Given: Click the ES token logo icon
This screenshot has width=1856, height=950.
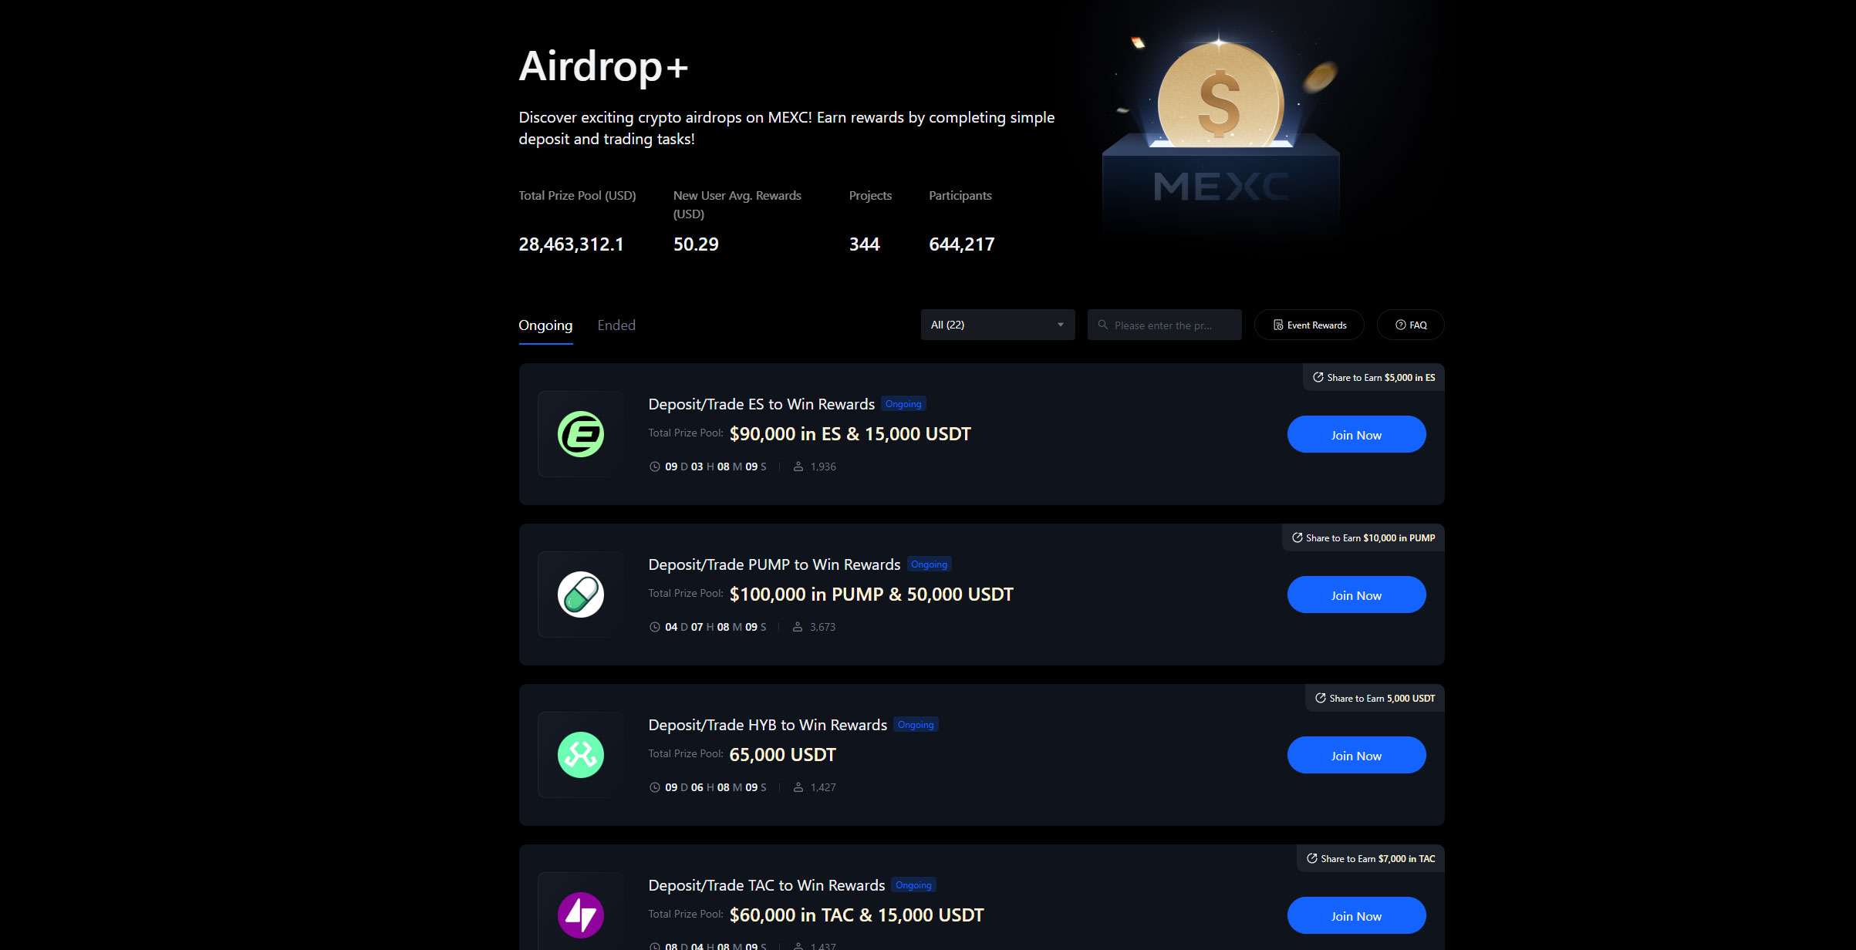Looking at the screenshot, I should pos(580,434).
